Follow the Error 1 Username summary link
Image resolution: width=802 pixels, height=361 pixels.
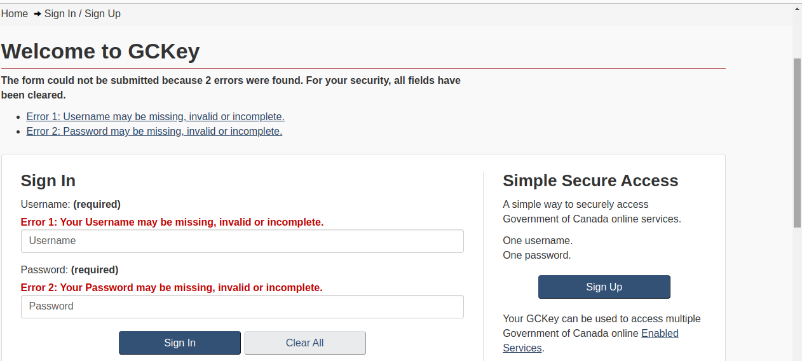coord(155,116)
